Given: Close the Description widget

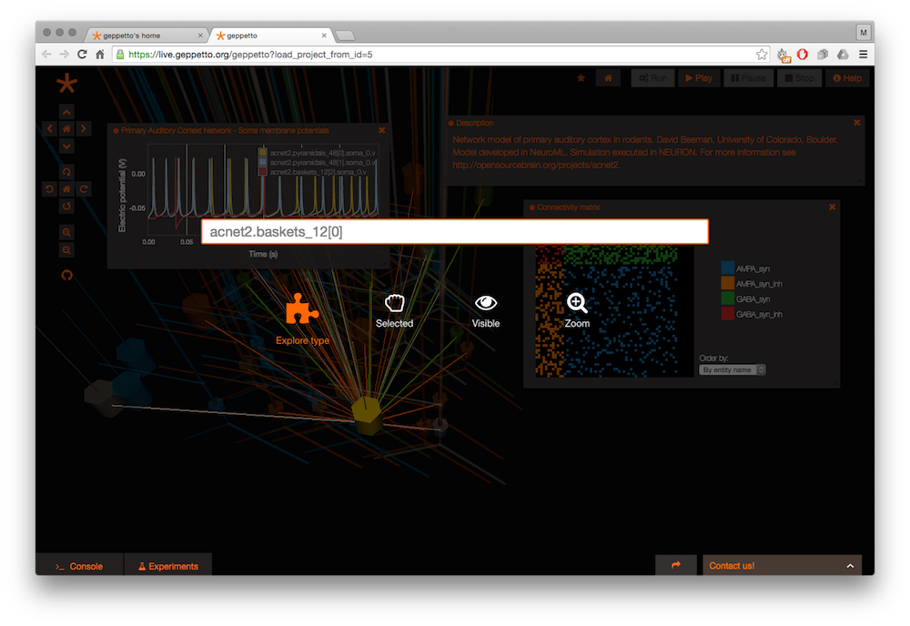Looking at the screenshot, I should pos(856,123).
